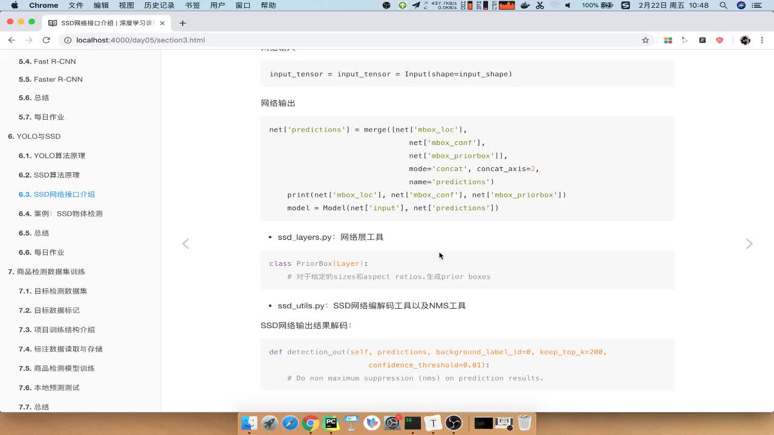Select active item 6.3. SSD网络接口介绍
The image size is (774, 435).
[x=57, y=195]
